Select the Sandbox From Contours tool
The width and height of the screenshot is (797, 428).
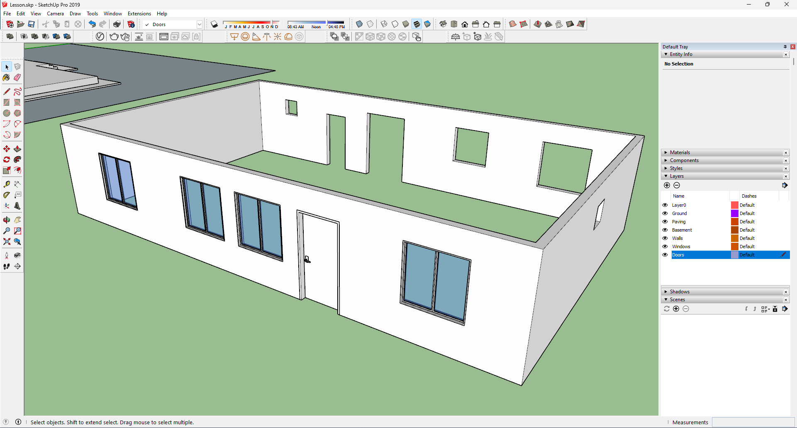coord(513,24)
